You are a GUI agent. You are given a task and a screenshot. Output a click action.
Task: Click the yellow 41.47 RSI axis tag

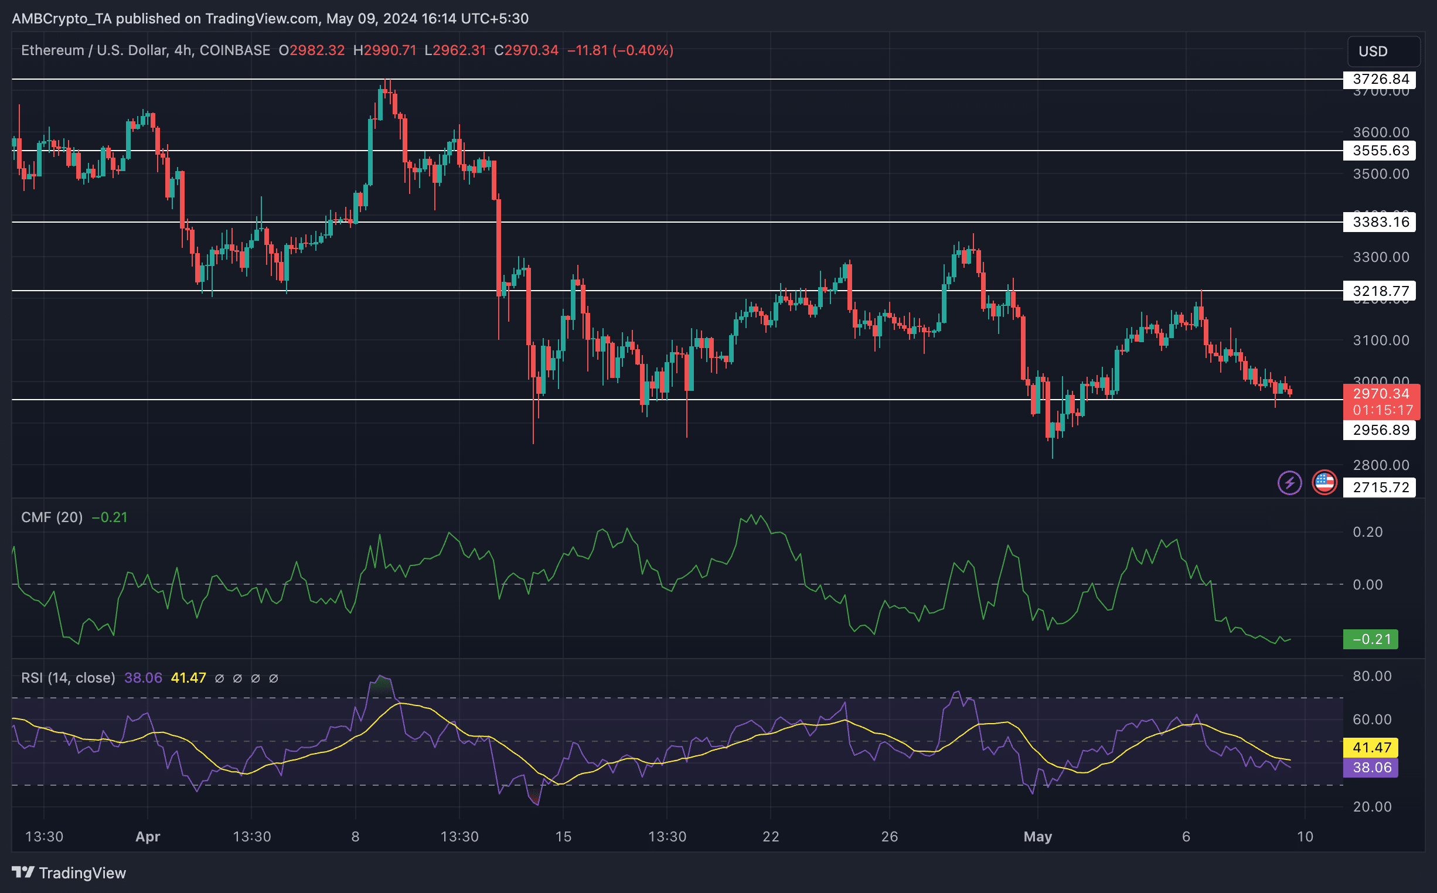[x=1370, y=747]
